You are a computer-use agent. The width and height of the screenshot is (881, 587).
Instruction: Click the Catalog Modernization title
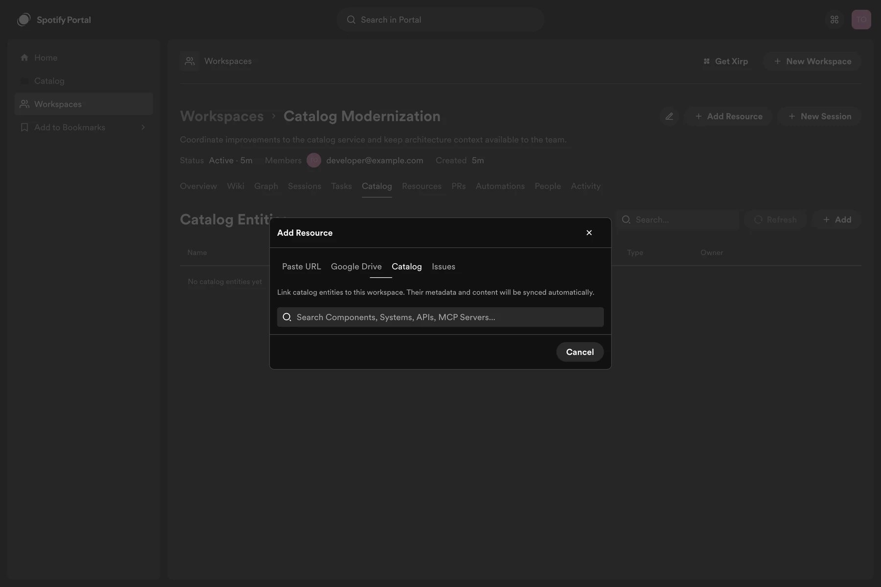(362, 116)
